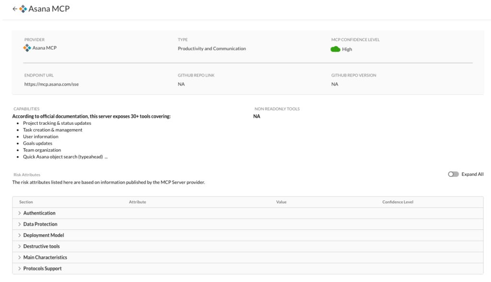Click the Value column header

281,202
